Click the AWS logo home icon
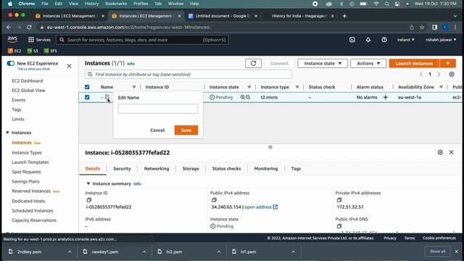Screen dimensions: 464x261 pos(12,39)
